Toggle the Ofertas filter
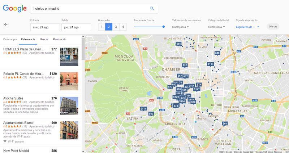 pos(273,27)
